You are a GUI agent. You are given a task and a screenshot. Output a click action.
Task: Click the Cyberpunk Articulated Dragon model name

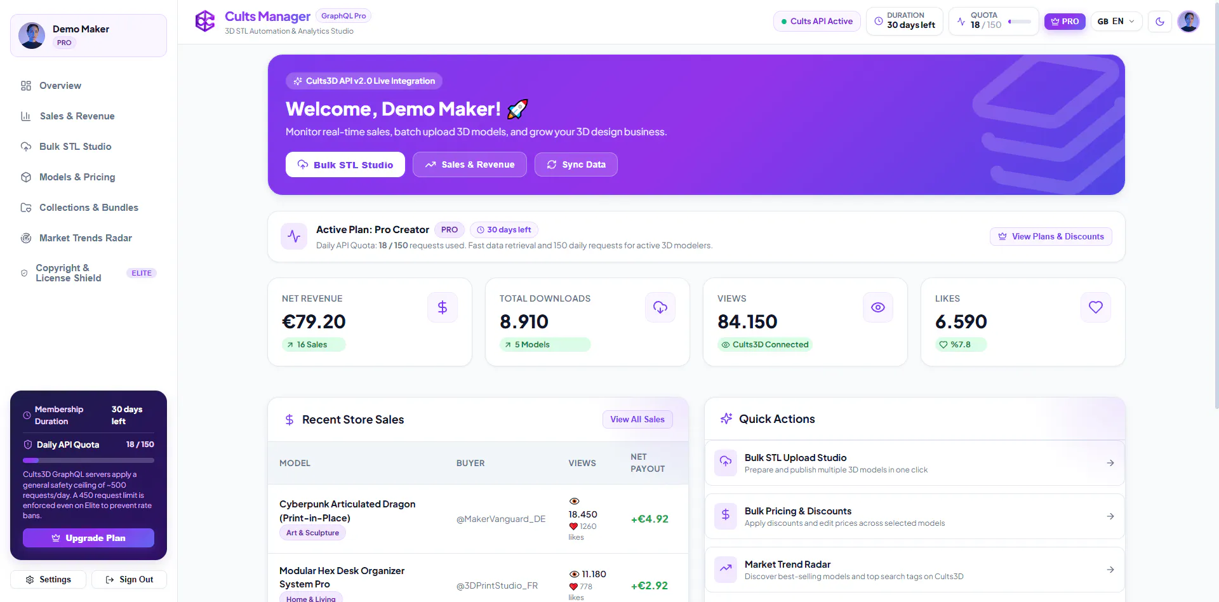coord(347,511)
